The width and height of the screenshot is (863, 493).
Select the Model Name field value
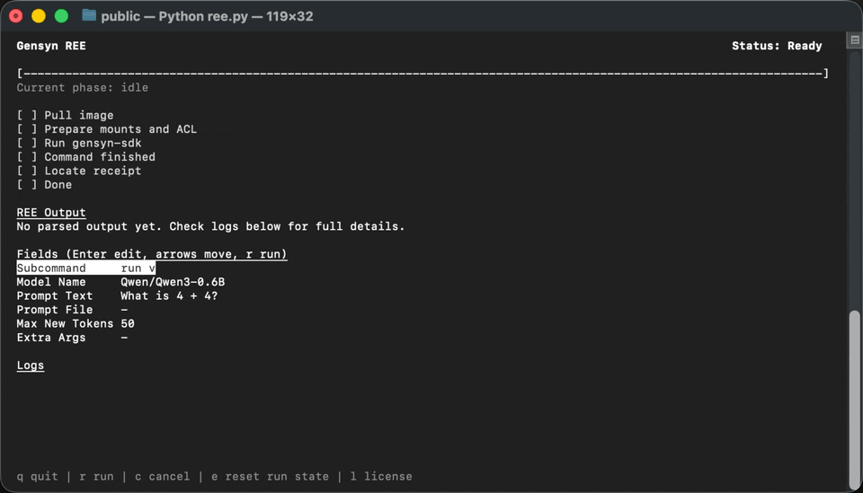[x=173, y=282]
